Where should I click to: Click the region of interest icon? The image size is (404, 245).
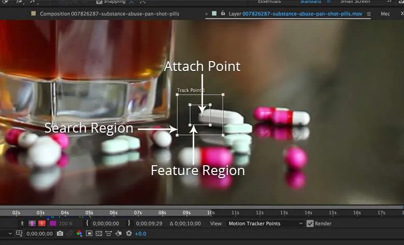coord(89,234)
